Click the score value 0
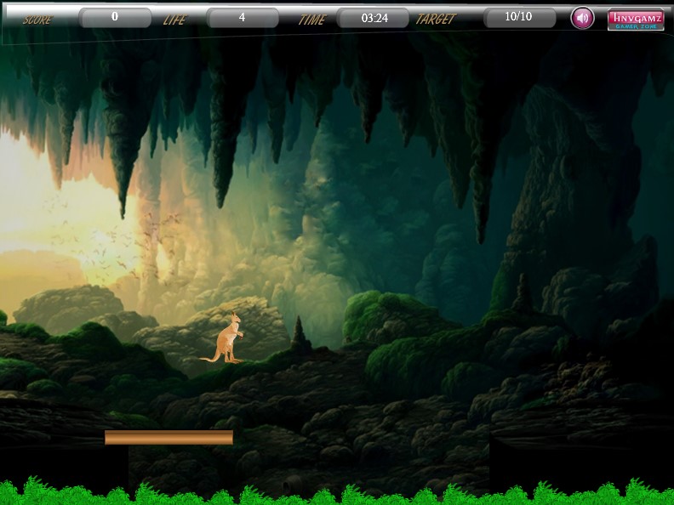This screenshot has height=505, width=674. [x=115, y=16]
